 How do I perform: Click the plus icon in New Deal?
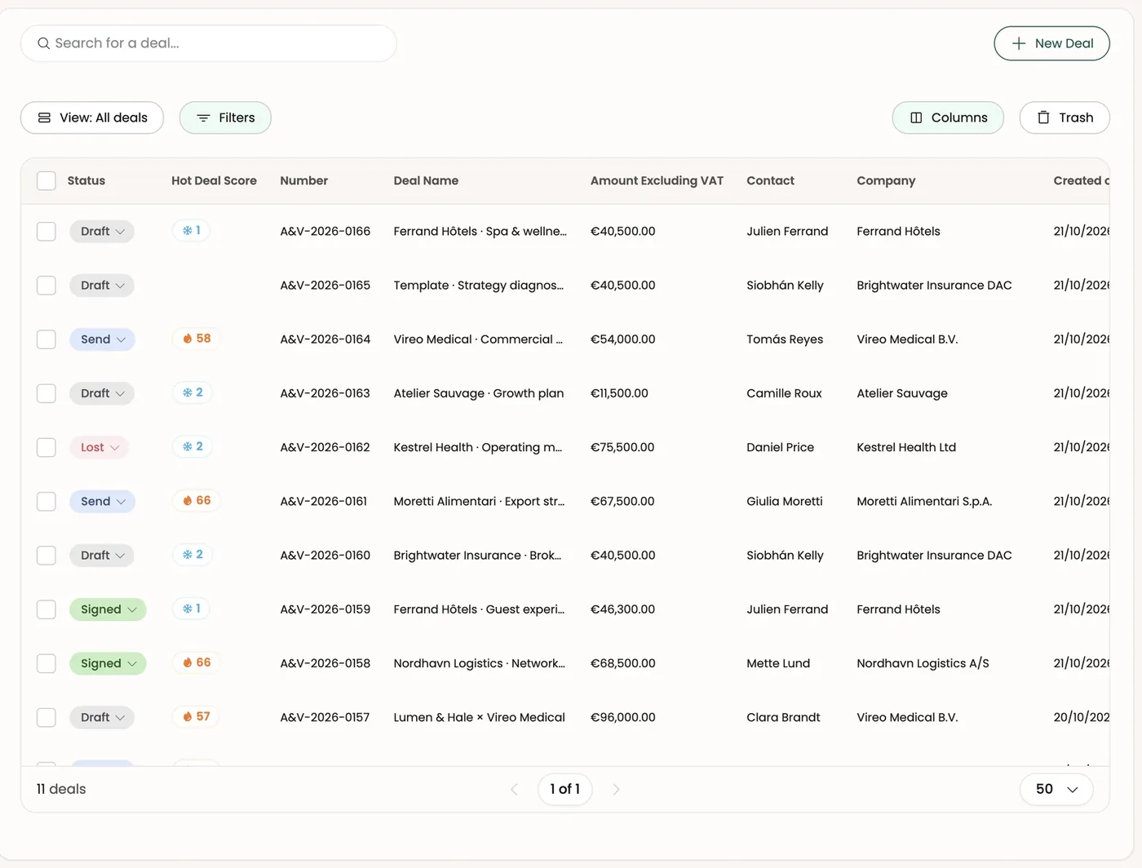1019,43
